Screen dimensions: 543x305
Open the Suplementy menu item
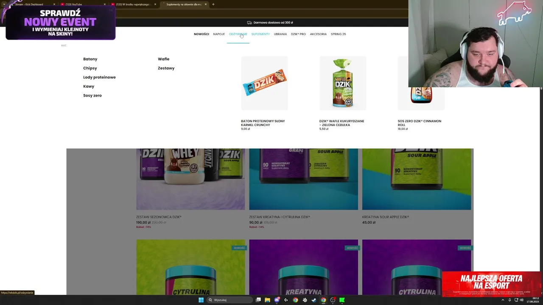click(x=260, y=34)
